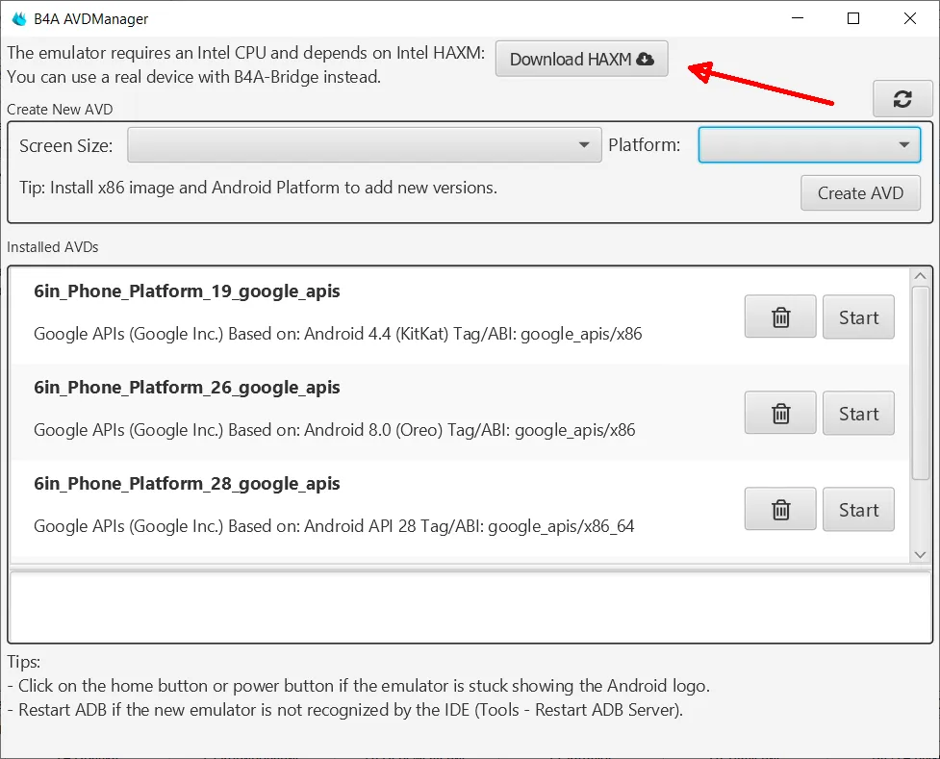Click the Download HAXM button
Screen dimensions: 940x759
pyautogui.click(x=581, y=59)
